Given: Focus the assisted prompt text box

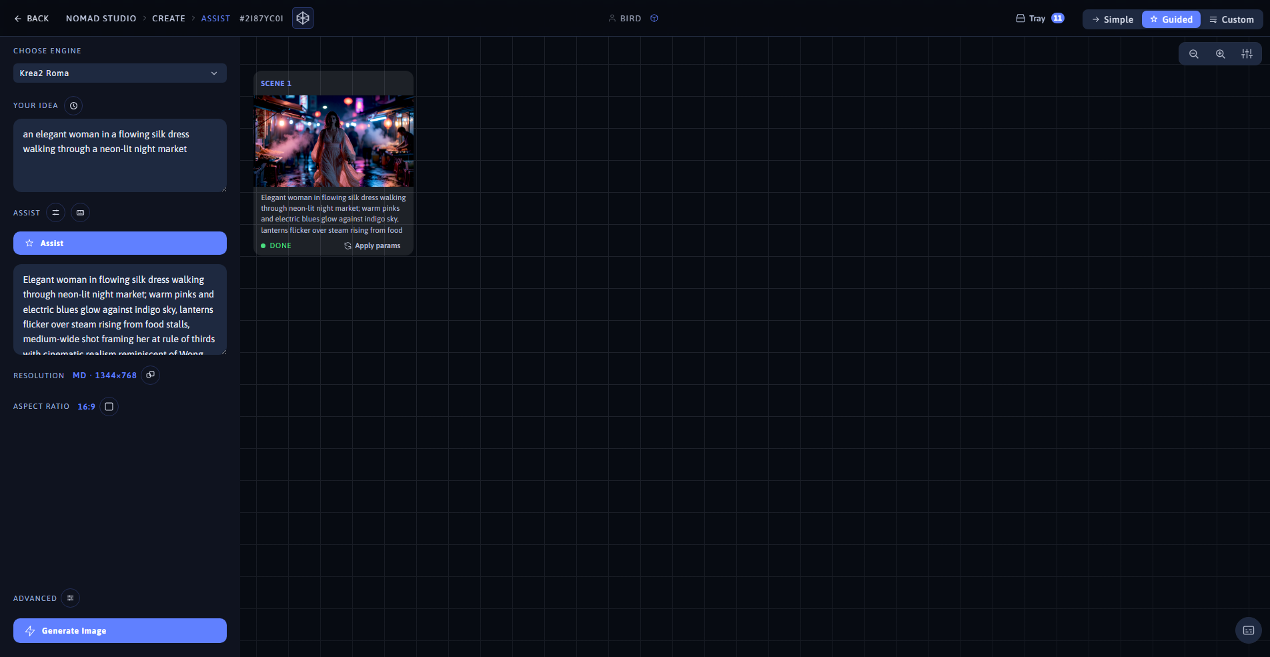Looking at the screenshot, I should click(x=120, y=309).
